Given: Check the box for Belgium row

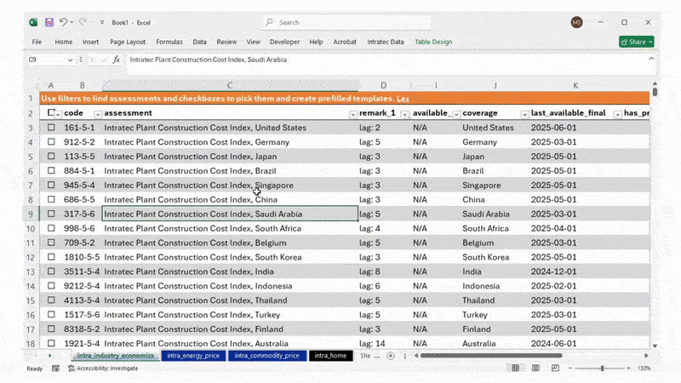Looking at the screenshot, I should pyautogui.click(x=51, y=243).
